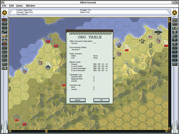Viewport: 179px width, 134px height.
Task: Open the INFO panel from right toolbar
Action: point(175,24)
